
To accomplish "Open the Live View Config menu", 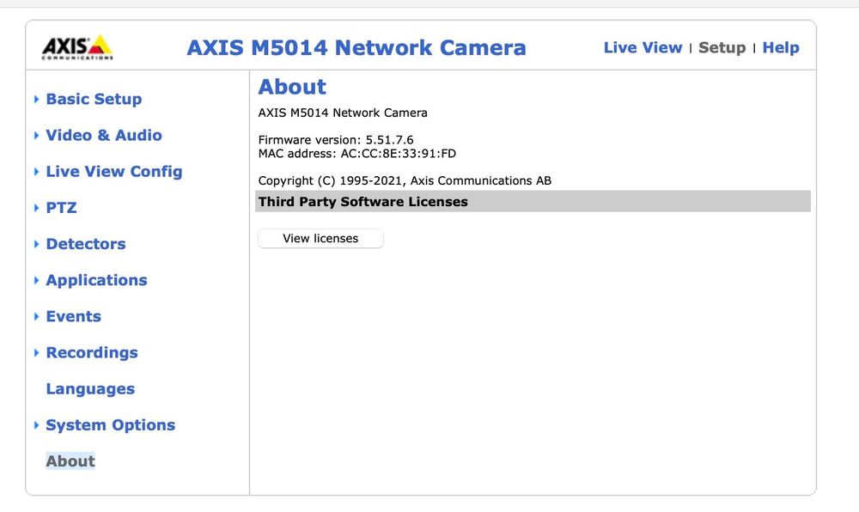I will [x=114, y=172].
